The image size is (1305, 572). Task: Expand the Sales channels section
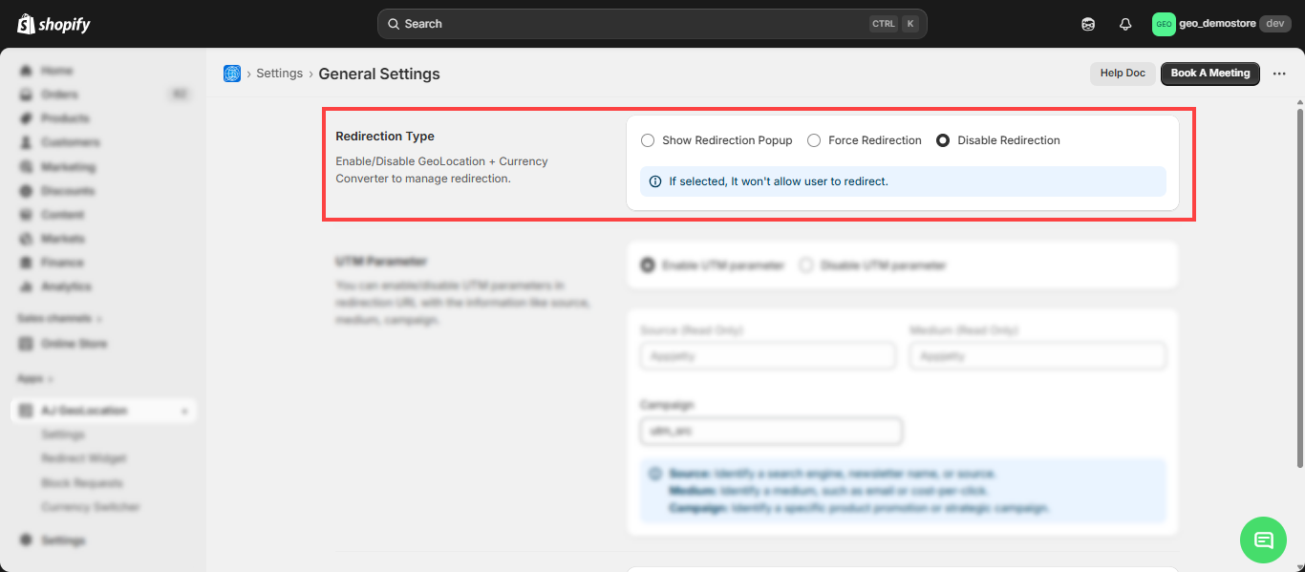[59, 318]
